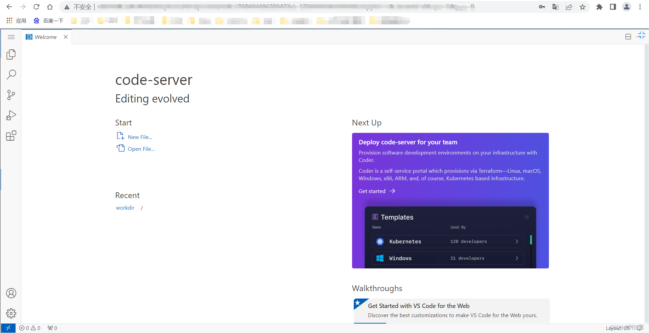The height and width of the screenshot is (333, 649).
Task: Open the Accounts menu icon
Action: point(11,293)
